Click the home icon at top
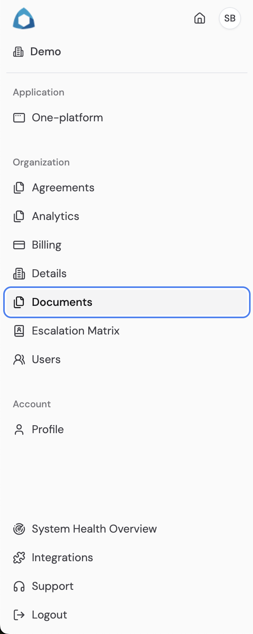 (x=200, y=18)
